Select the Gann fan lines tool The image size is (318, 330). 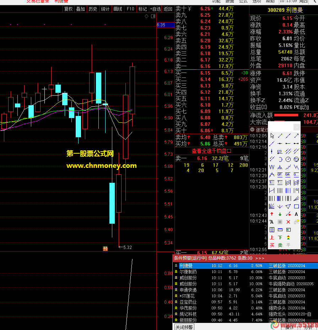click(x=272, y=206)
